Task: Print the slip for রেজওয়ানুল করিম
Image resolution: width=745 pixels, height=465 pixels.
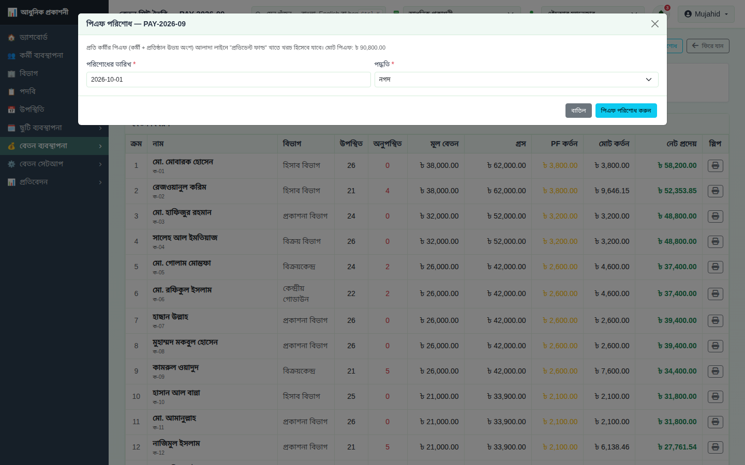Action: [716, 191]
